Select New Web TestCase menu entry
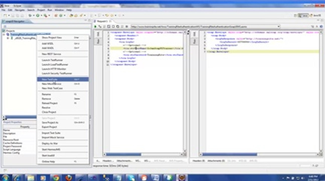The height and width of the screenshot is (181, 325). (x=63, y=88)
